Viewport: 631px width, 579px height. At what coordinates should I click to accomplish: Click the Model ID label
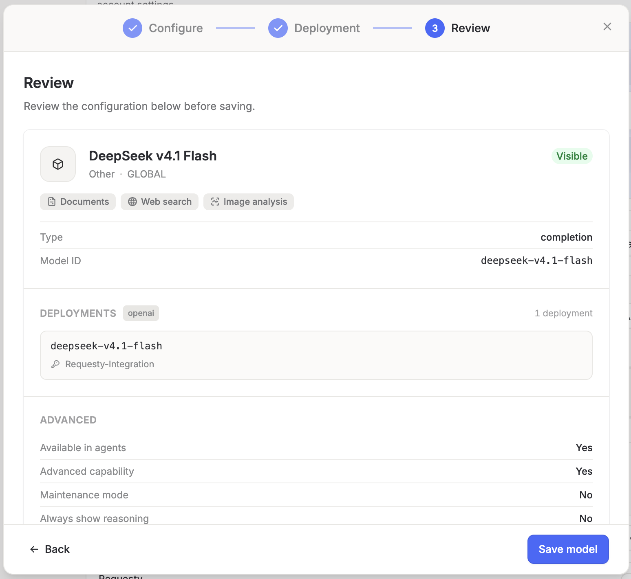(x=61, y=261)
